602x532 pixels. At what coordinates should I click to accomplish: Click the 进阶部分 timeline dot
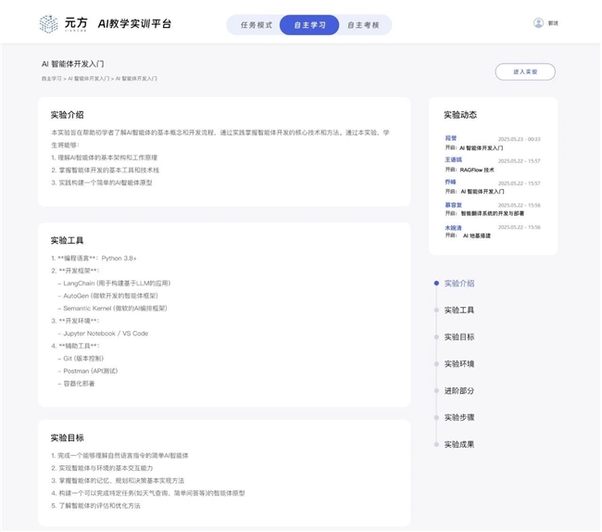436,391
